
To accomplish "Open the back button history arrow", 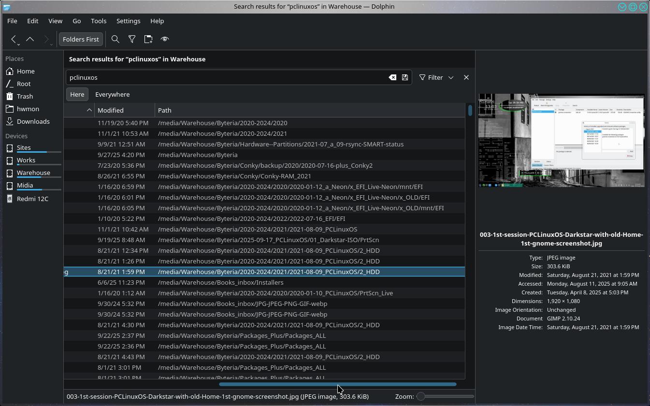I will coord(18,44).
